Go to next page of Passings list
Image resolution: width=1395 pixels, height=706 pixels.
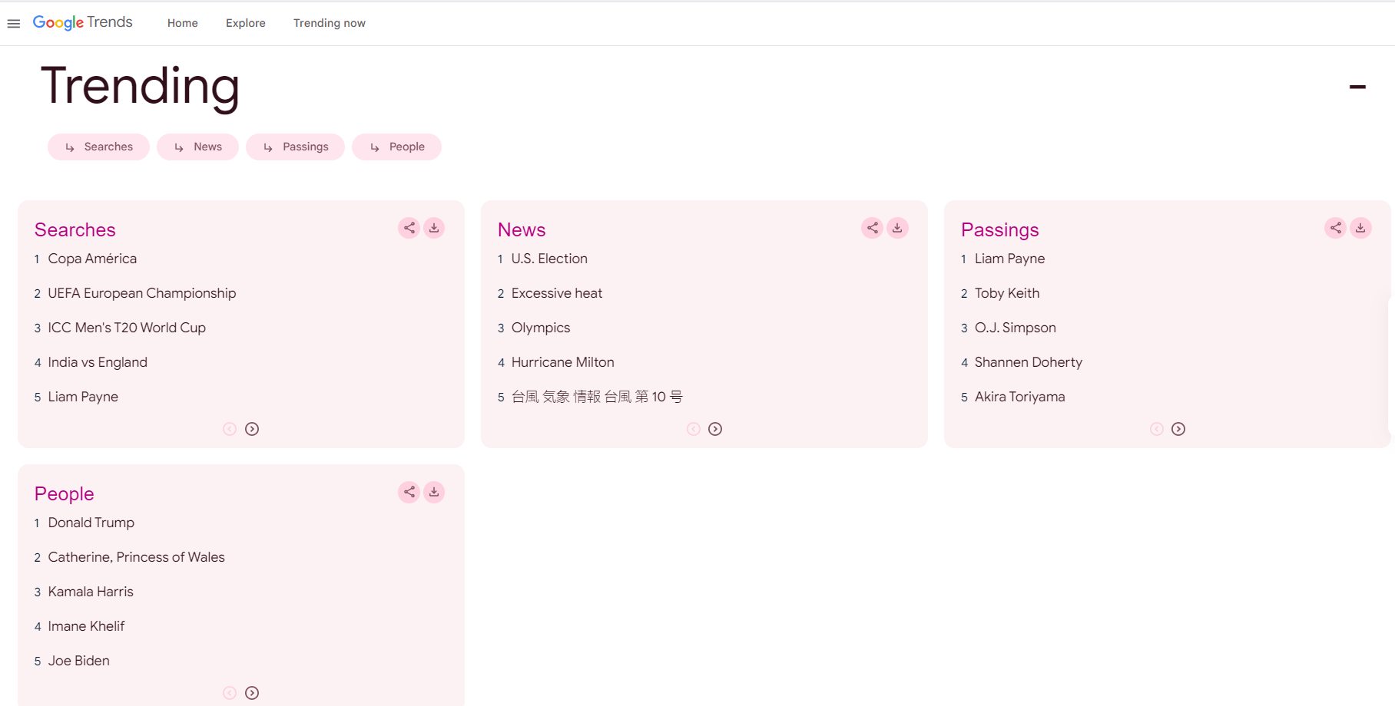click(x=1178, y=429)
